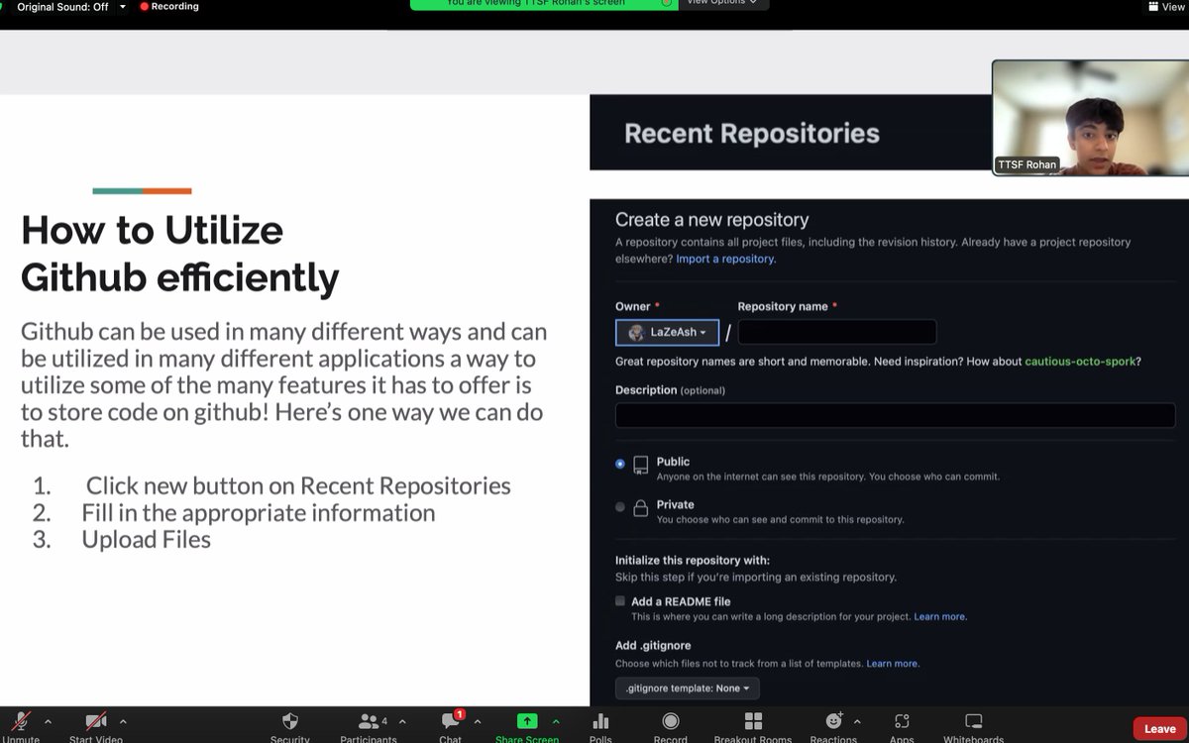1189x743 pixels.
Task: Open Breakout Rooms icon
Action: [753, 721]
